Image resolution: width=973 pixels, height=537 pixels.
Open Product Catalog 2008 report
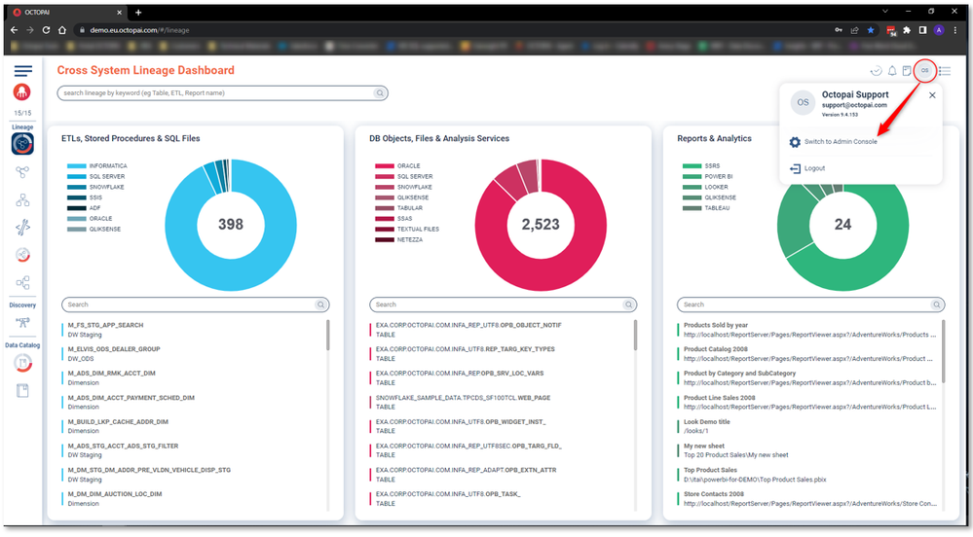point(716,349)
